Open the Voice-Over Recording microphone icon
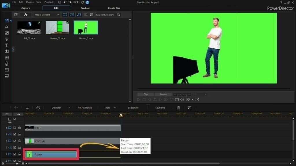 pyautogui.click(x=7, y=63)
